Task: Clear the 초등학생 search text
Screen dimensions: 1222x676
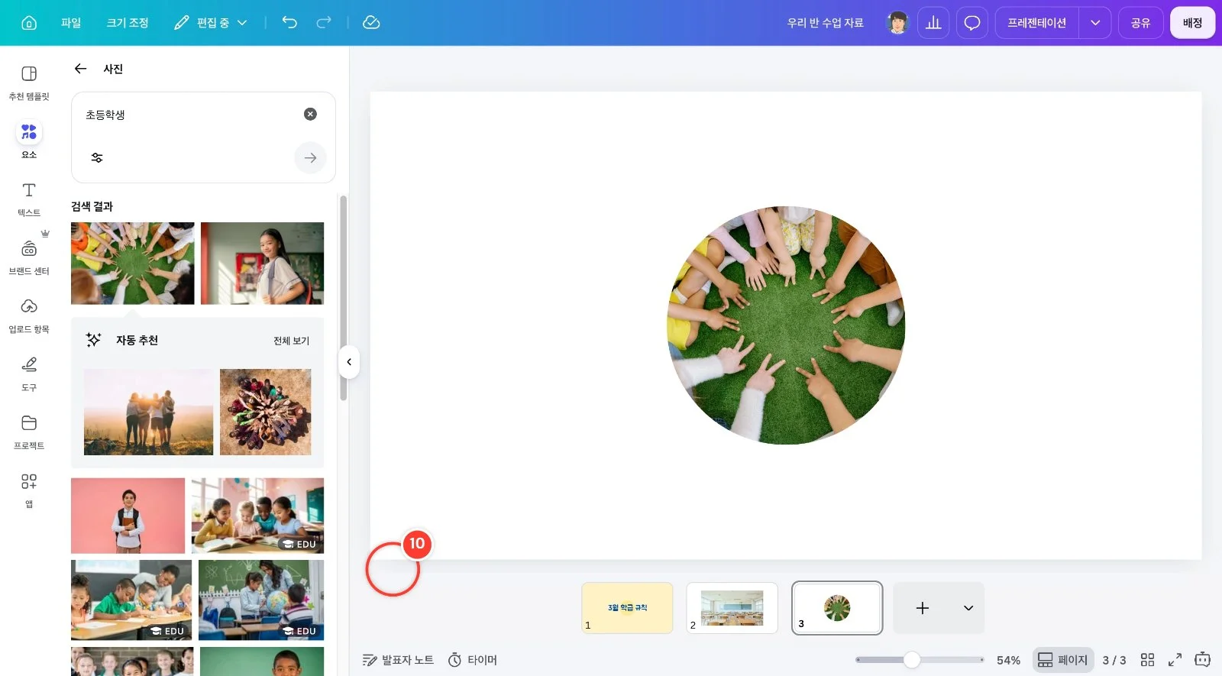Action: coord(310,114)
